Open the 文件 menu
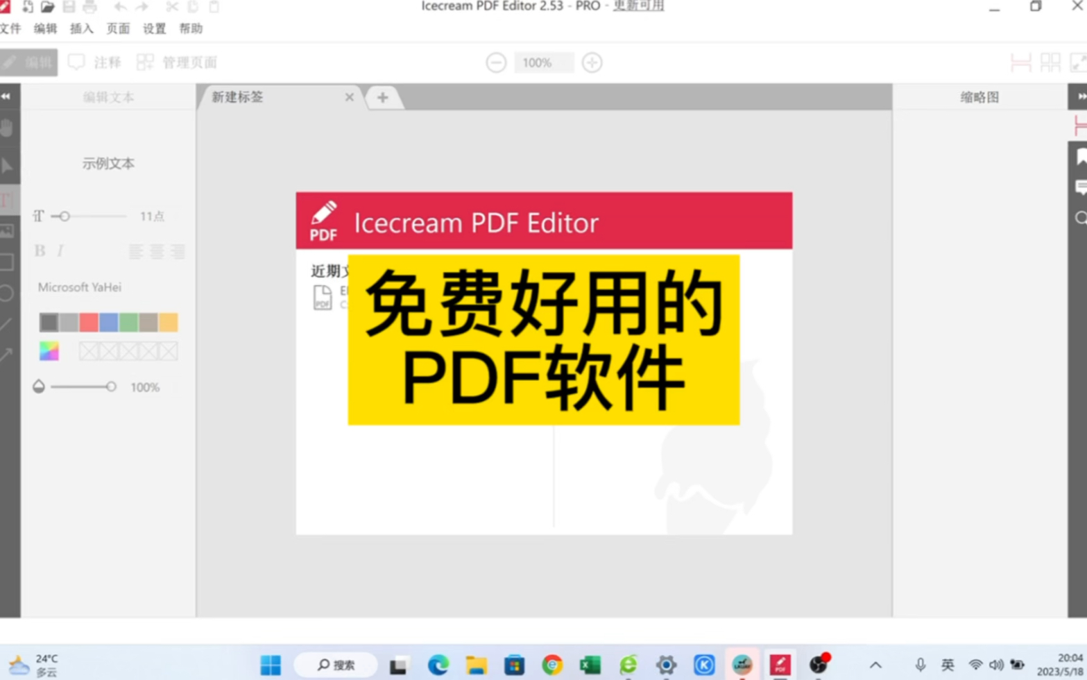The image size is (1087, 680). 10,28
